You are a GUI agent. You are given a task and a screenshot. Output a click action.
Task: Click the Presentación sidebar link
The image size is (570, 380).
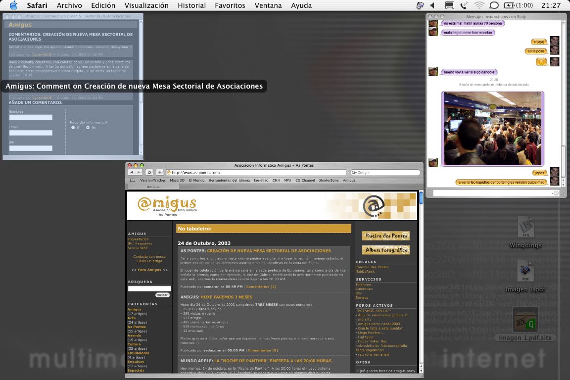click(138, 239)
